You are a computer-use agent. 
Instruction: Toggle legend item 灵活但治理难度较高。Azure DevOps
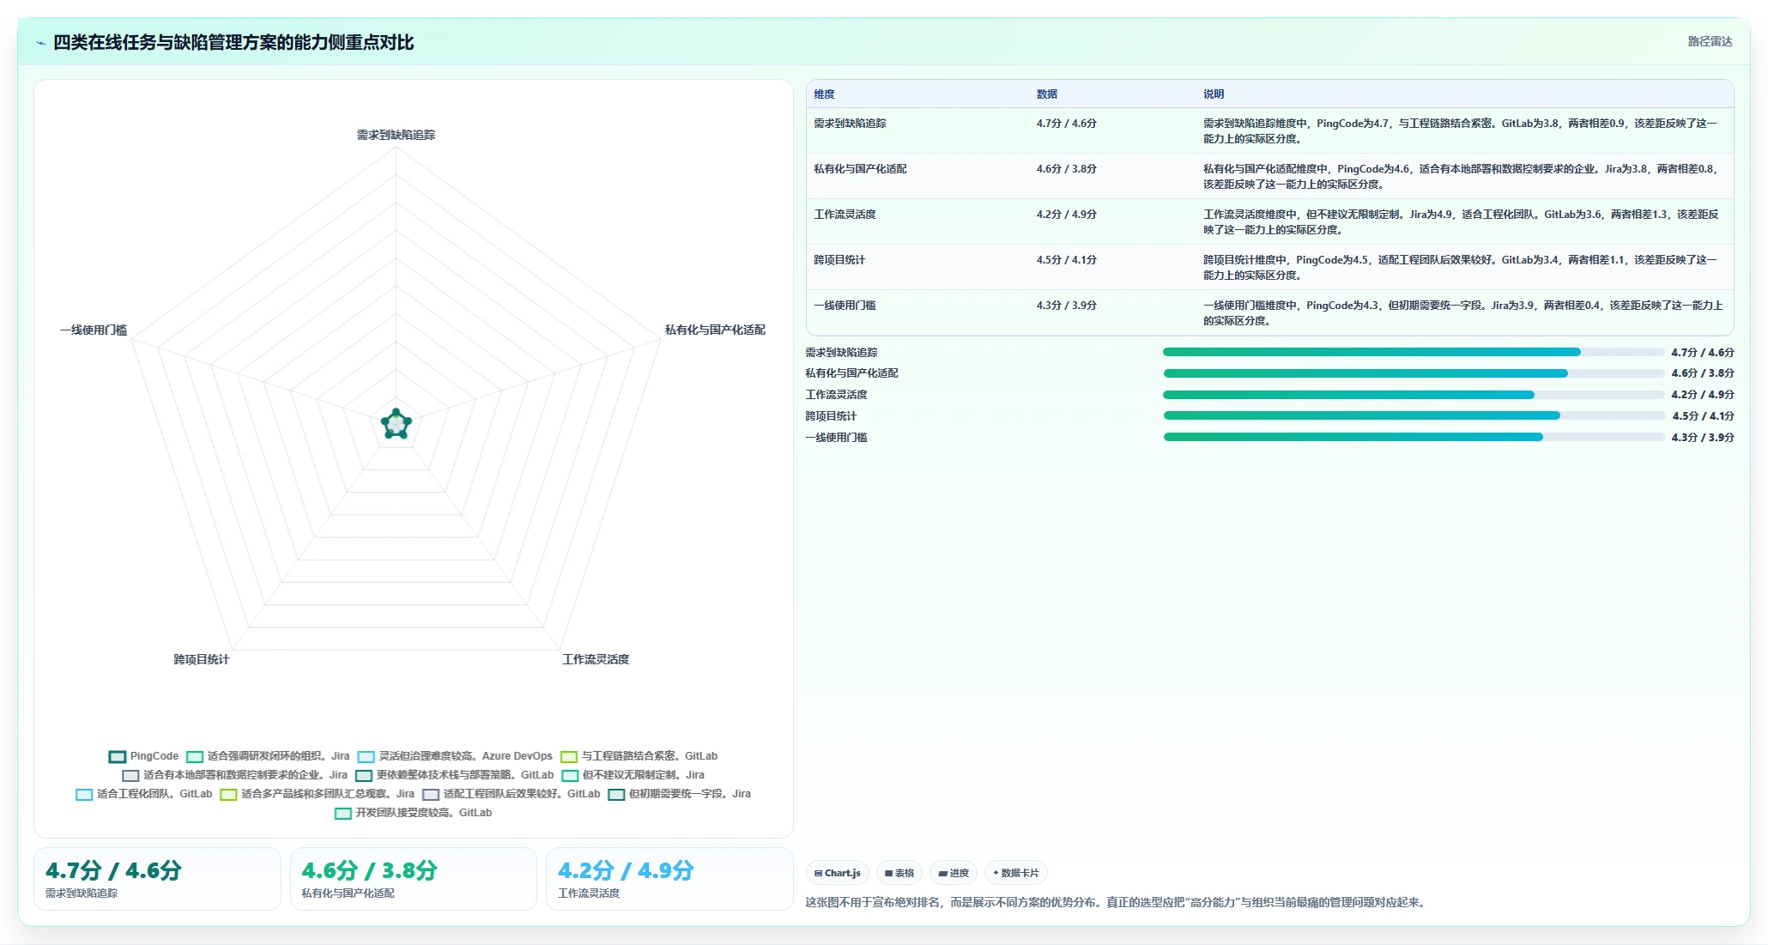pyautogui.click(x=455, y=756)
